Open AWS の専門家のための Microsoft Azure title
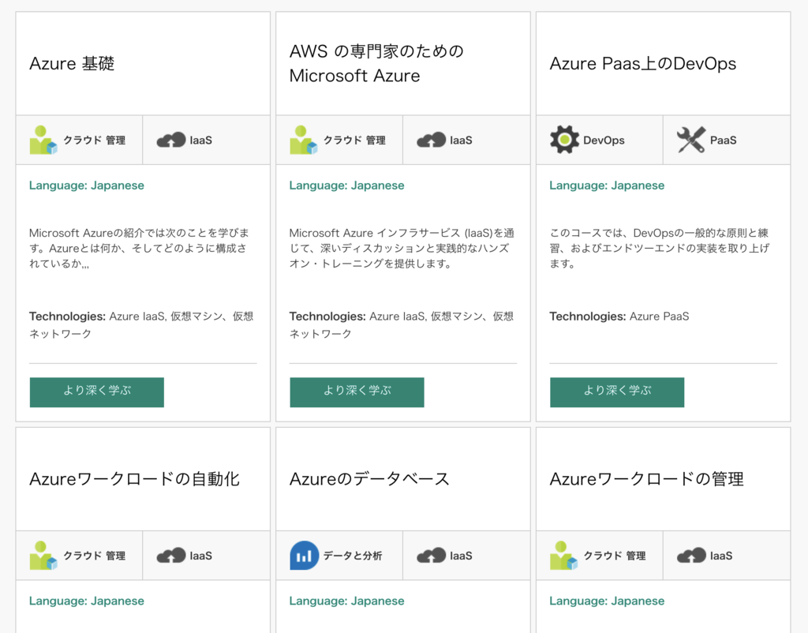Viewport: 808px width, 633px height. (376, 63)
